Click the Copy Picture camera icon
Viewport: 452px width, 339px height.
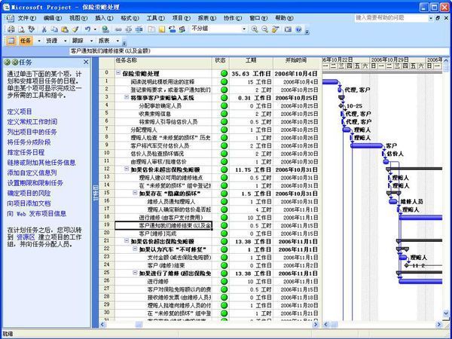coord(288,29)
